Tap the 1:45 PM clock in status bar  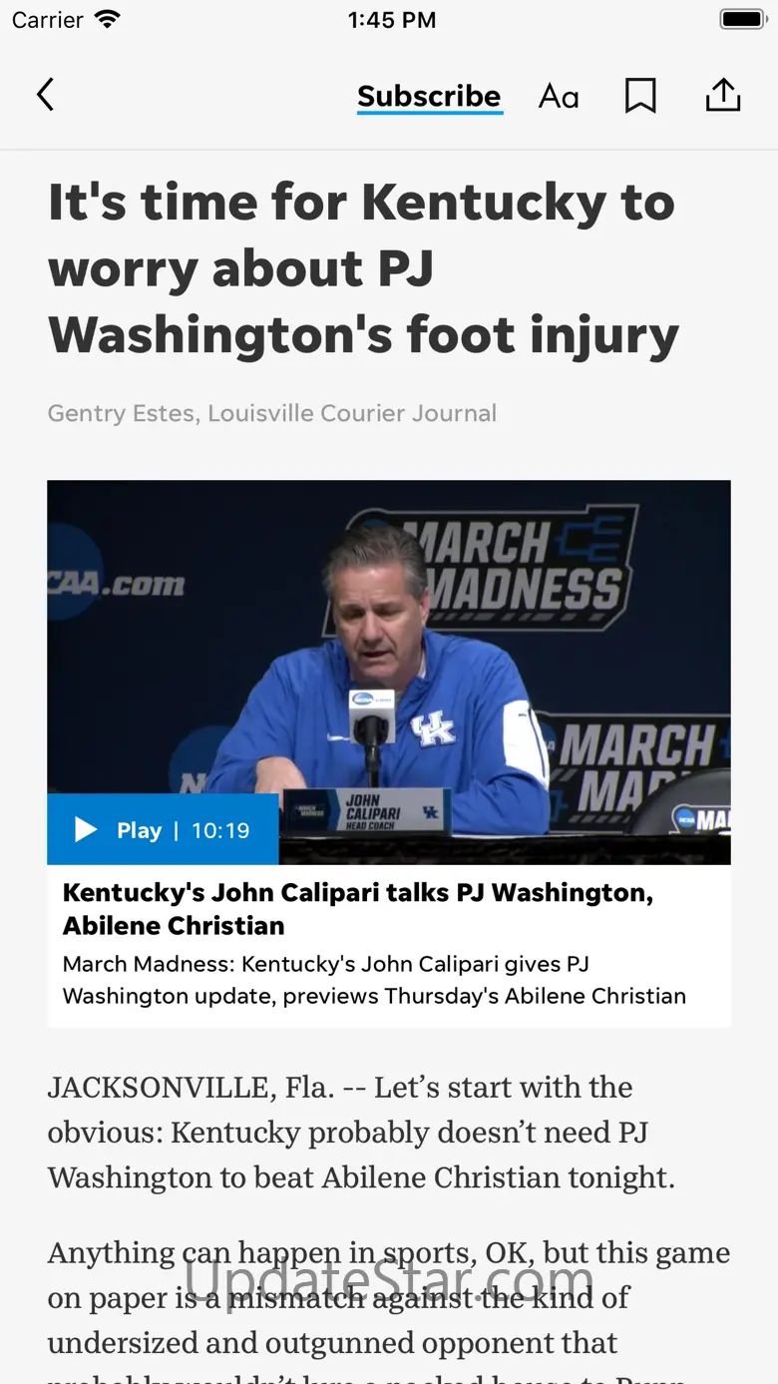391,19
